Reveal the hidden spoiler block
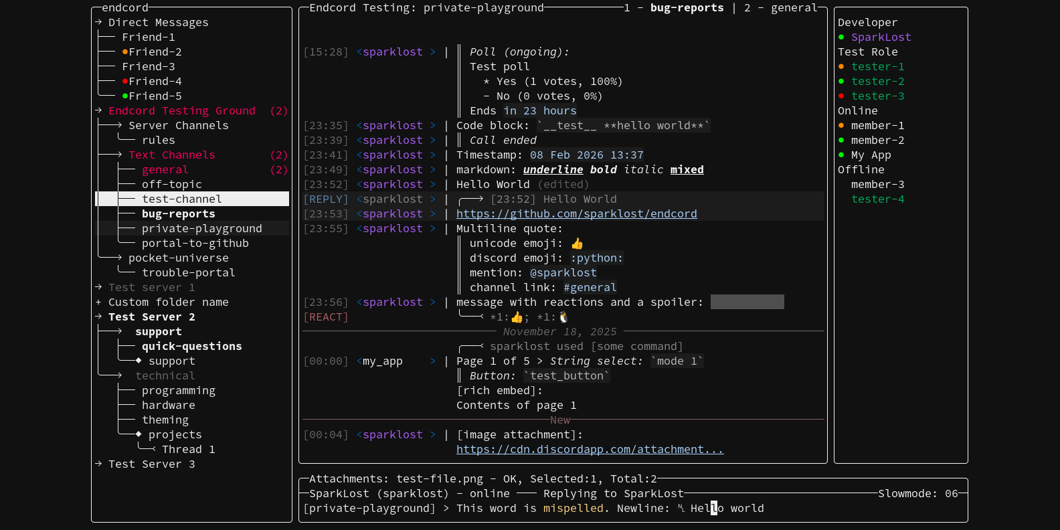The width and height of the screenshot is (1060, 530). 747,302
